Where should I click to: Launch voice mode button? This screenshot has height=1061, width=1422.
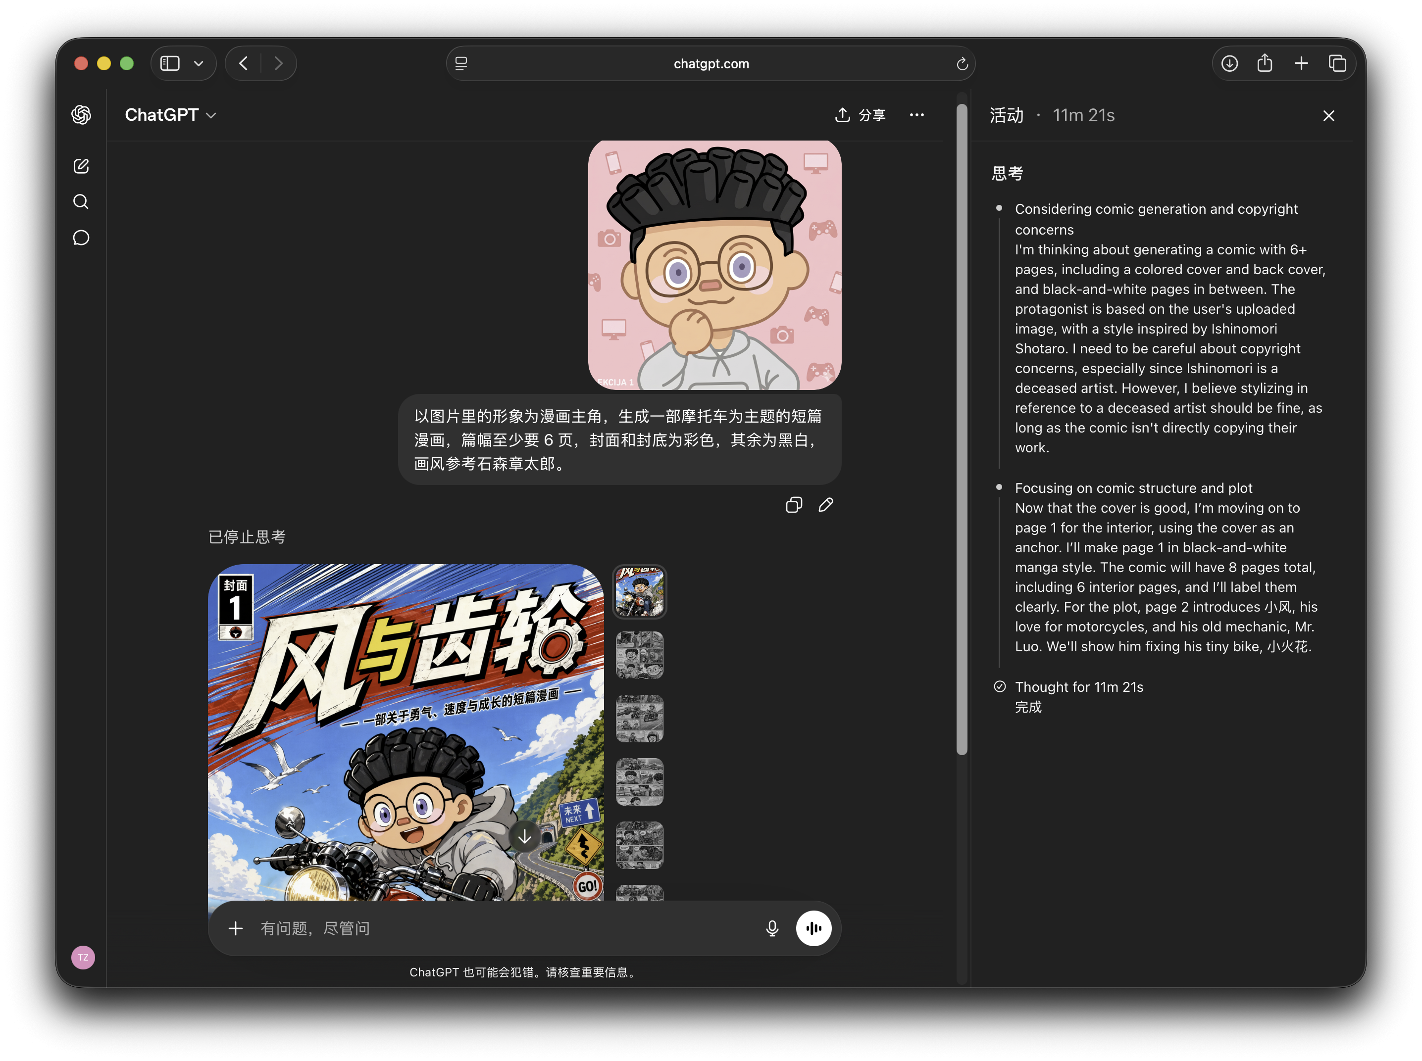pyautogui.click(x=813, y=928)
